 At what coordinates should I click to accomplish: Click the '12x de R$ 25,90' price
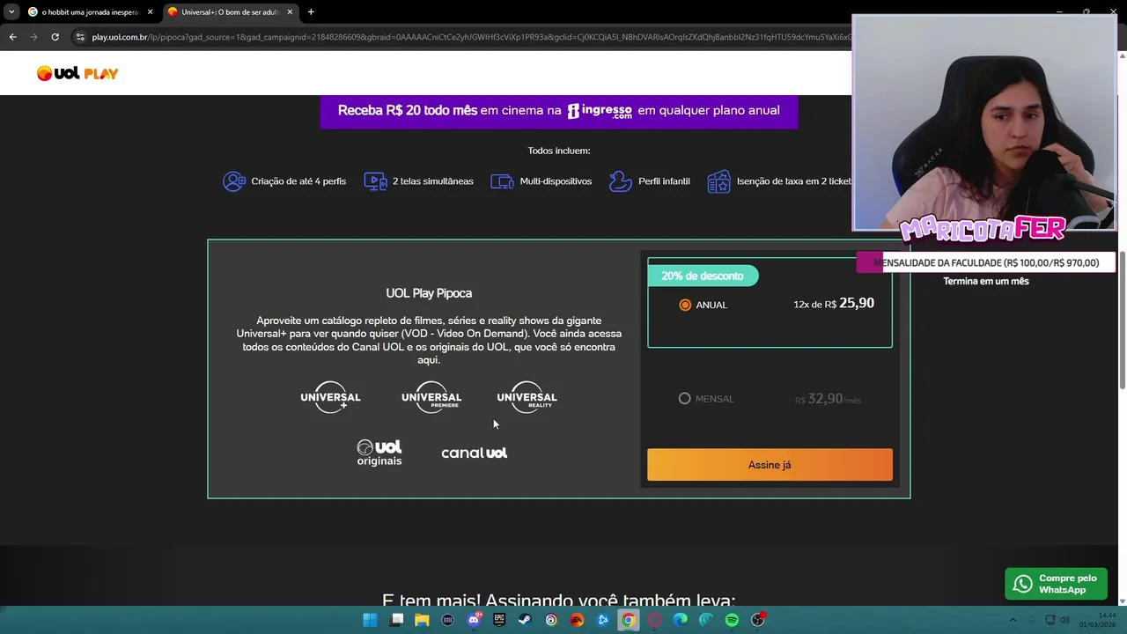coord(834,304)
